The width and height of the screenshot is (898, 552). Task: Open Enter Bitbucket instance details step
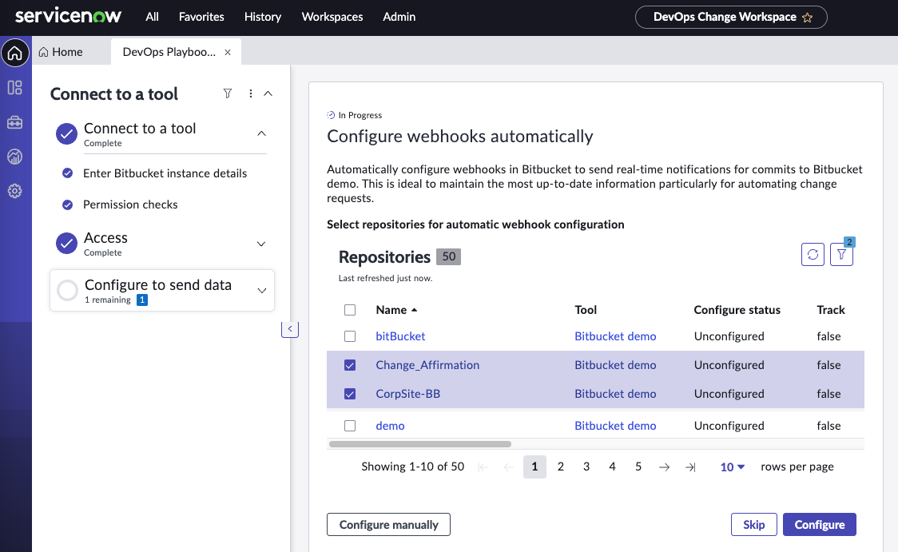pyautogui.click(x=165, y=173)
